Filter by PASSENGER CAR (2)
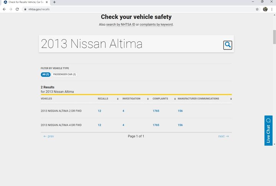The width and height of the screenshot is (276, 186). [x=65, y=74]
